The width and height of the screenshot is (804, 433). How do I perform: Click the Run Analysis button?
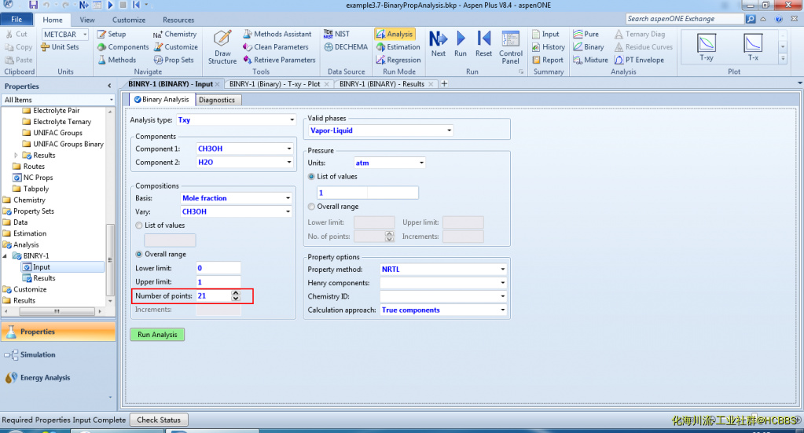point(157,334)
